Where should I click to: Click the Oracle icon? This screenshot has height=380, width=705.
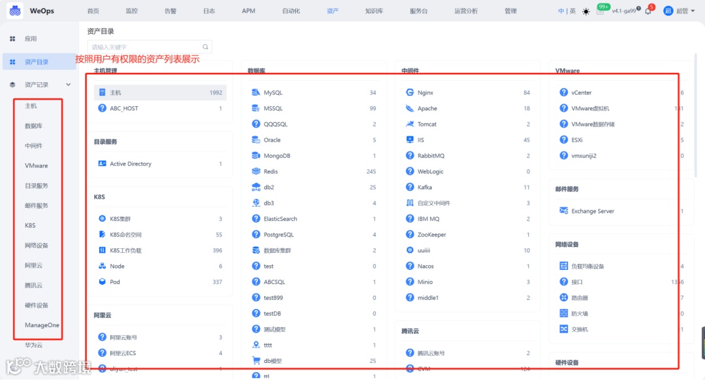coord(256,139)
